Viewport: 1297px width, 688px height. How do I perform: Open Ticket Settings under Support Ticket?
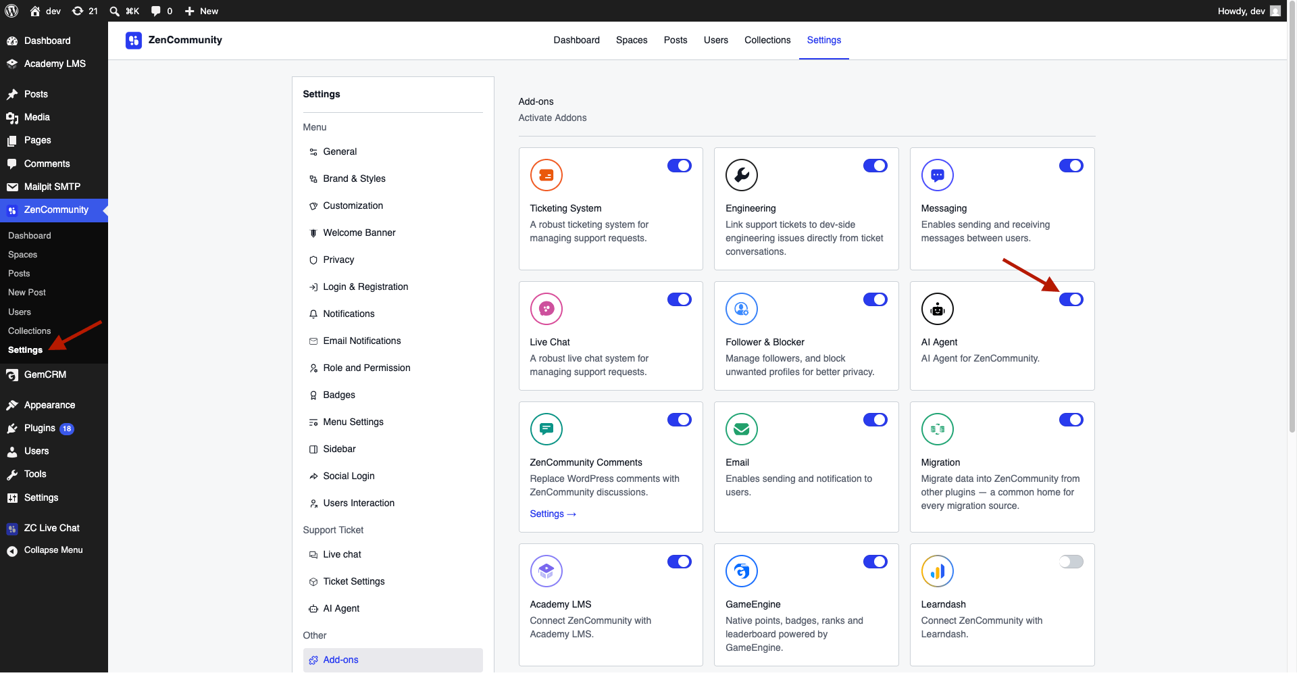392,581
